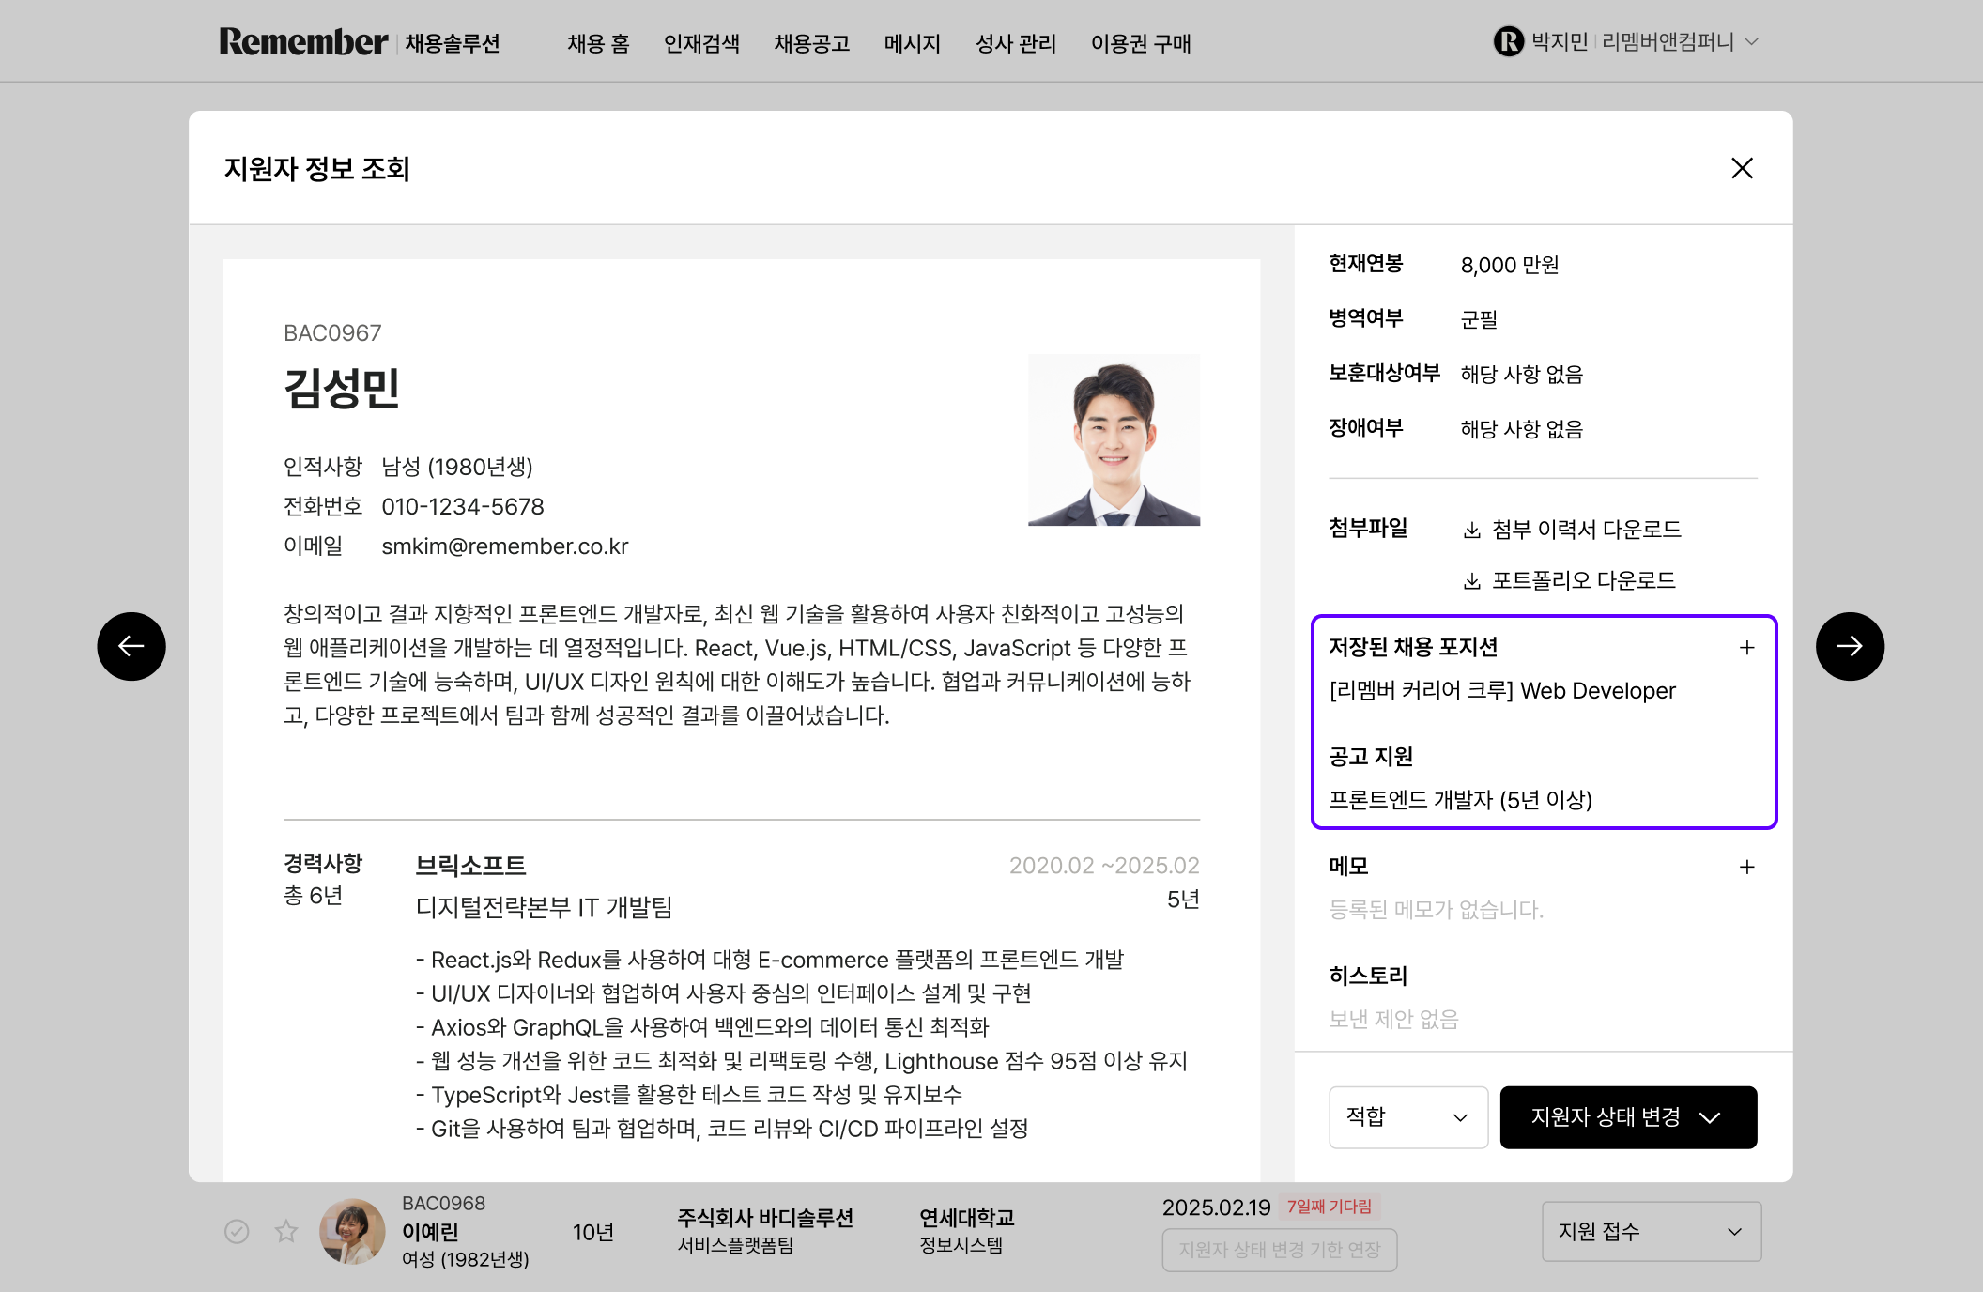Click the Remember logo
Viewport: 1983px width, 1292px height.
point(302,42)
